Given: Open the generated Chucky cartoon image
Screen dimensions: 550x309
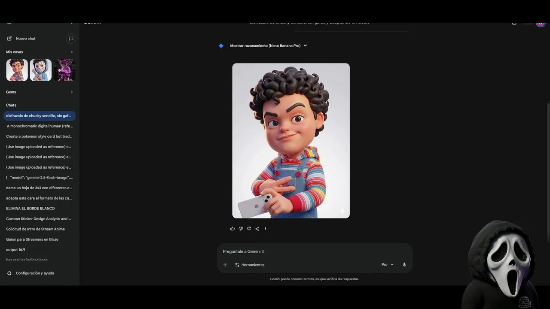Looking at the screenshot, I should 291,141.
